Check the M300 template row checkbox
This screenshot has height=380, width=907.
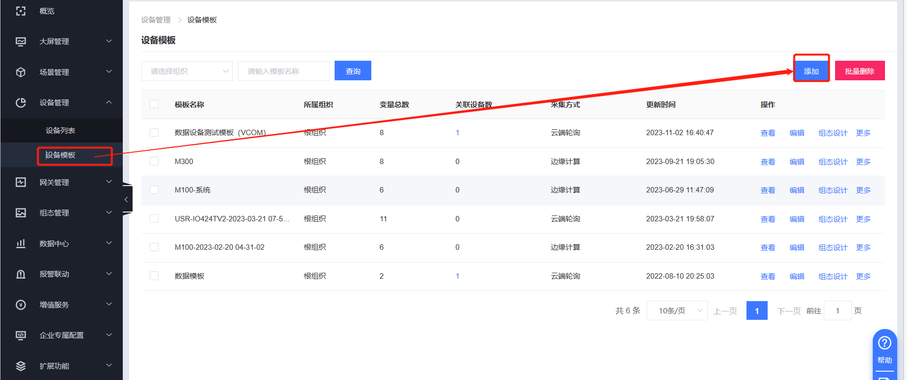(x=154, y=162)
